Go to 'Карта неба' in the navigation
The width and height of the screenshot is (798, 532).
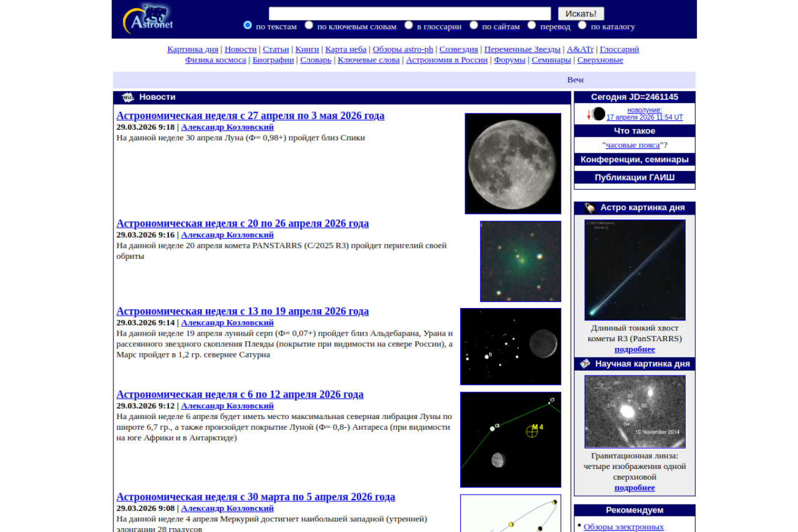[x=345, y=49]
